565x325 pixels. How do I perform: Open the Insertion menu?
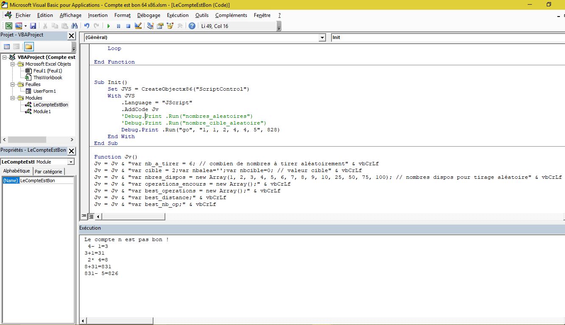click(98, 15)
